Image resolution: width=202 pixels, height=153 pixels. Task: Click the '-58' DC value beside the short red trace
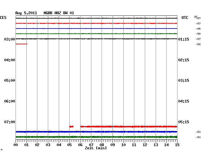tap(198, 44)
